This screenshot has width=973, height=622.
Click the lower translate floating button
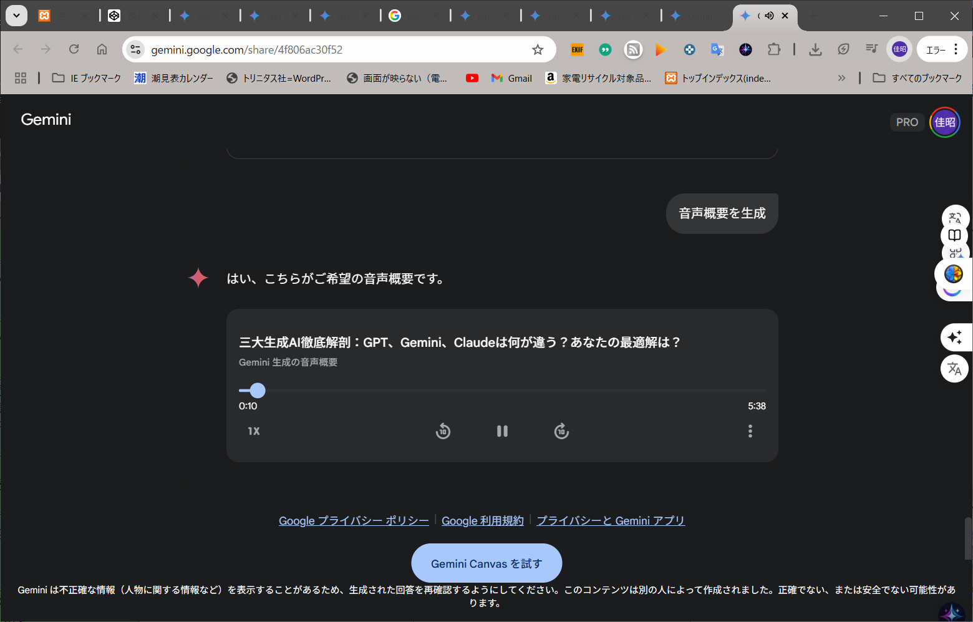pyautogui.click(x=954, y=369)
